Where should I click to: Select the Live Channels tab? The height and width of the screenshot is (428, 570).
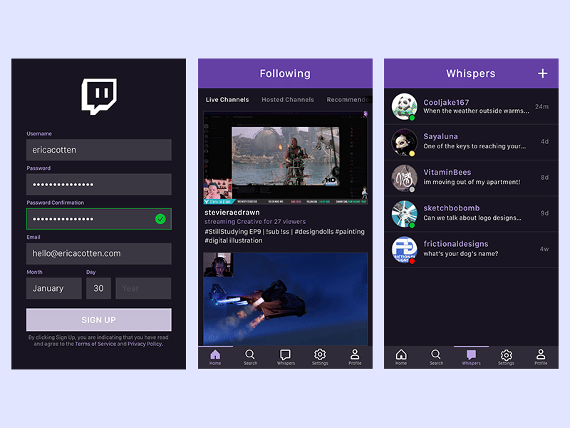click(227, 100)
